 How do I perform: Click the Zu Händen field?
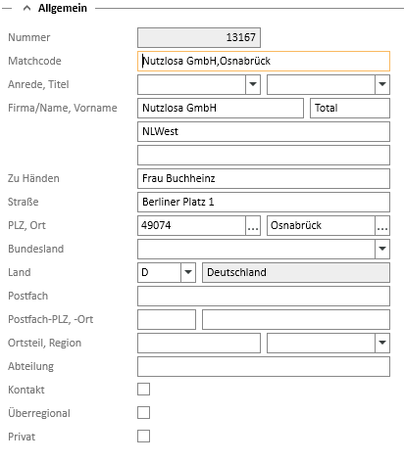point(264,178)
